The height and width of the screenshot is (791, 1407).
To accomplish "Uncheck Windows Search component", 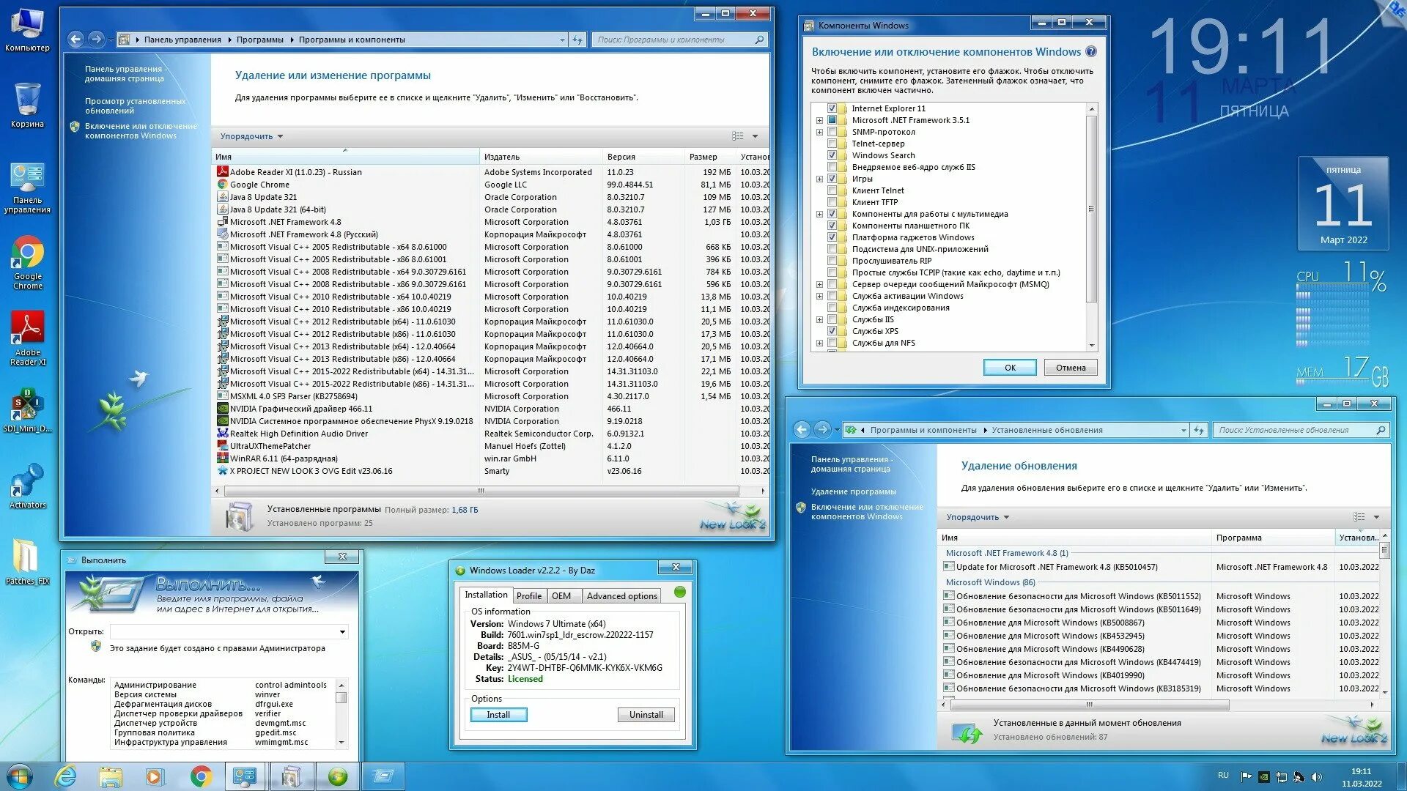I will click(x=832, y=155).
